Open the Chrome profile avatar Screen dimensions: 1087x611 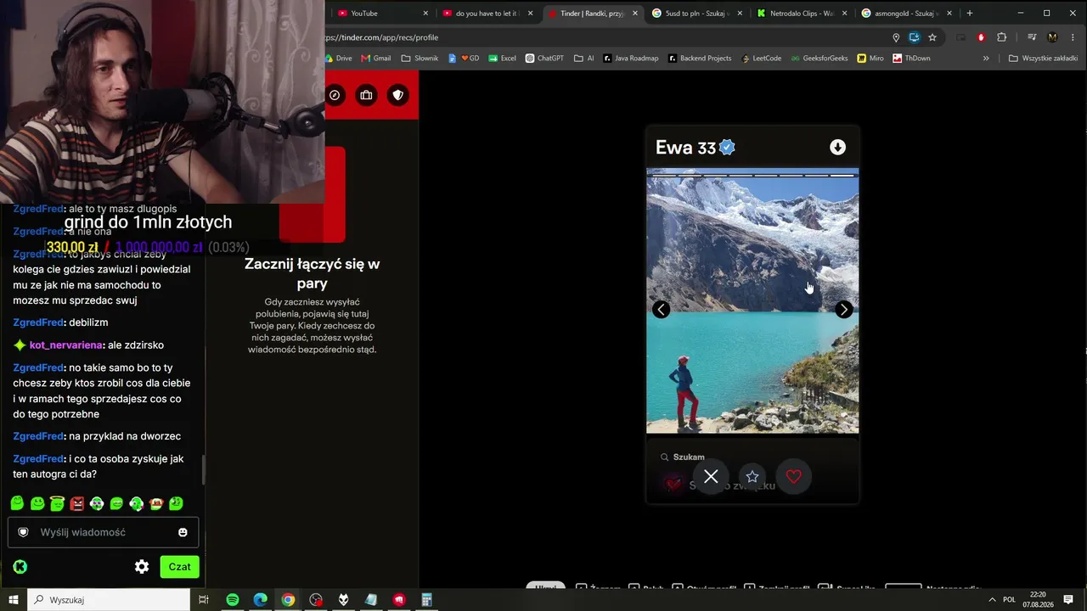coord(1053,37)
